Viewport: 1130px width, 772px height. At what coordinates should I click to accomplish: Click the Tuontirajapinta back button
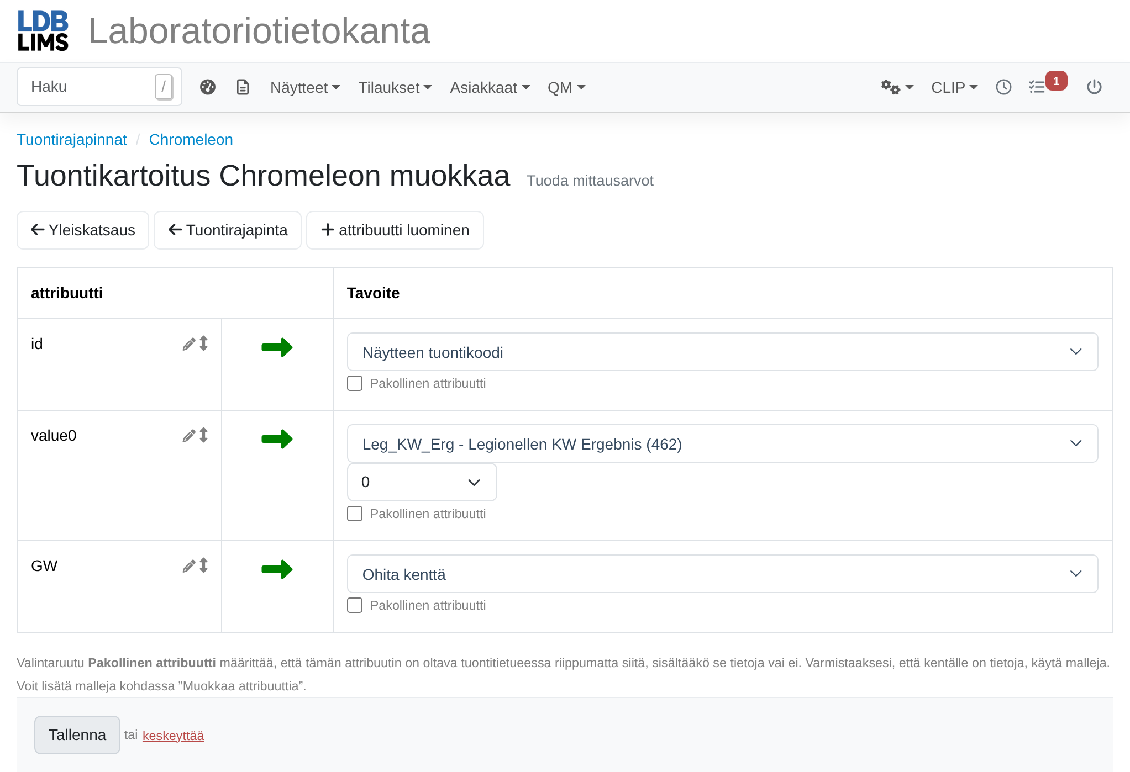(x=228, y=230)
